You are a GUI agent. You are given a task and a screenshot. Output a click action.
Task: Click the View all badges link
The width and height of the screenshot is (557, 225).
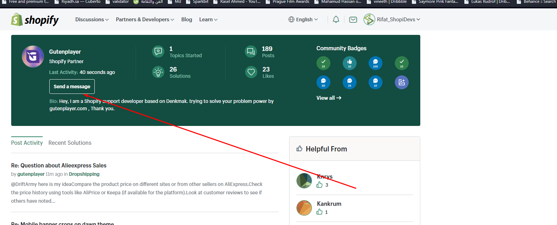coord(329,98)
